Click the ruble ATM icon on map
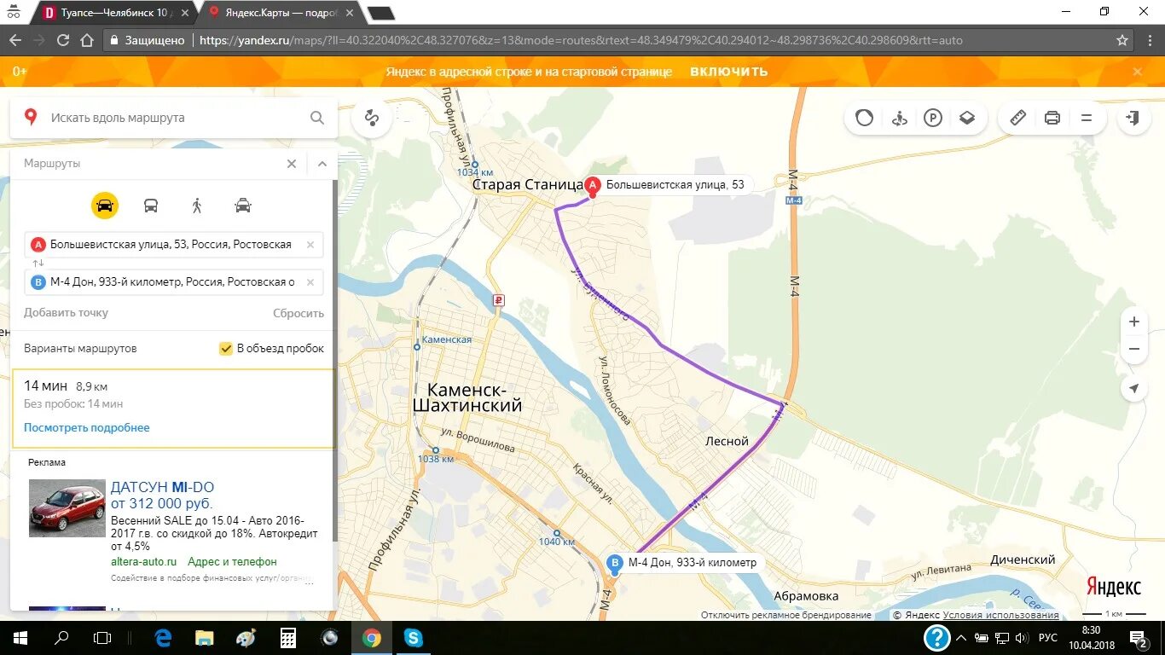Screen dimensions: 1165x655 499,300
